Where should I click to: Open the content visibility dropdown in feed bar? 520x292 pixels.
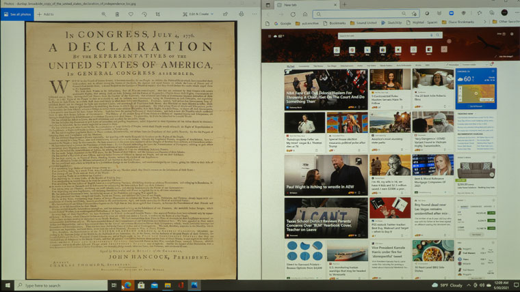[476, 65]
